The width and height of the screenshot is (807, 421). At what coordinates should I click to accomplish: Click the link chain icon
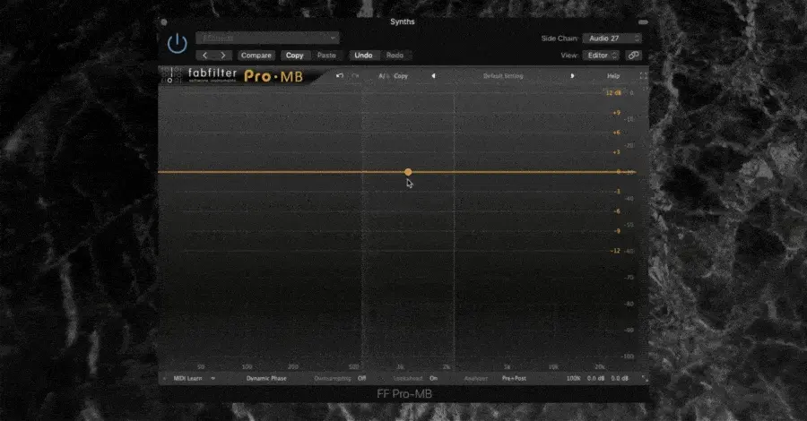634,55
